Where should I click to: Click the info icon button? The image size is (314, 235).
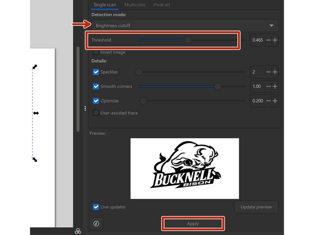tap(96, 223)
